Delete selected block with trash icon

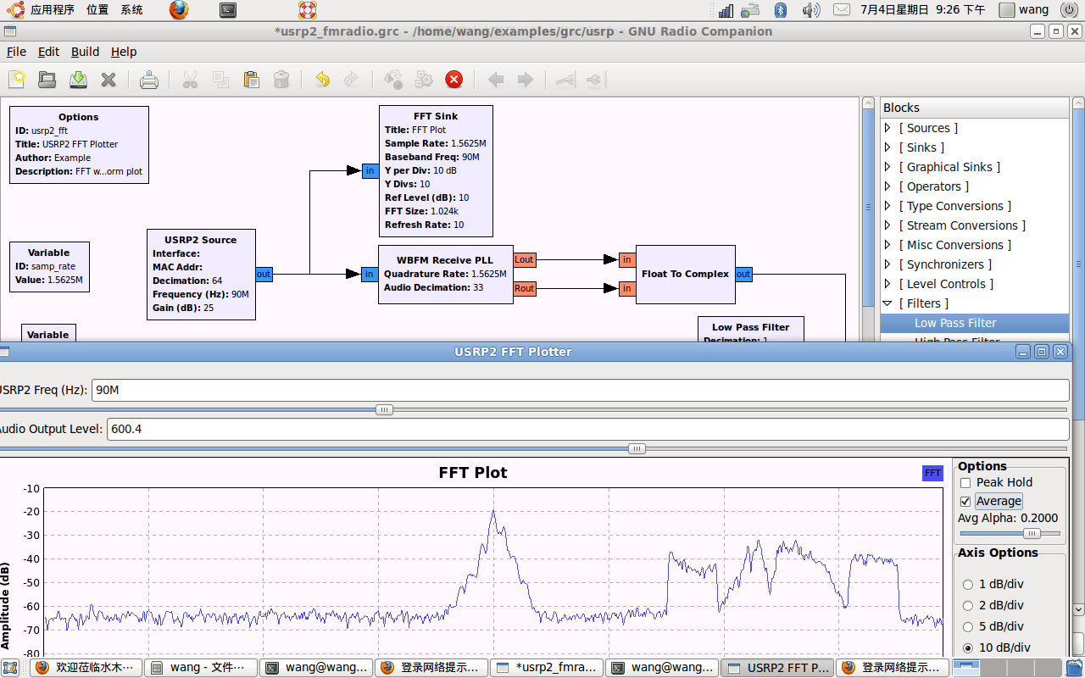click(281, 80)
